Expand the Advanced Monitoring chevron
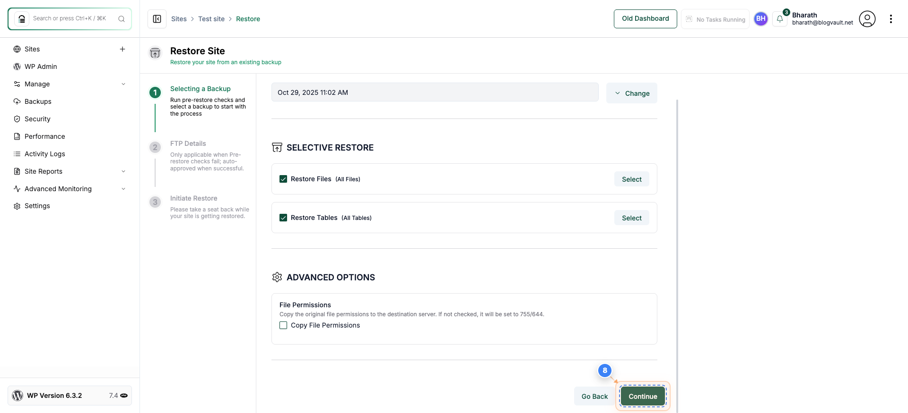The height and width of the screenshot is (413, 908). point(123,189)
